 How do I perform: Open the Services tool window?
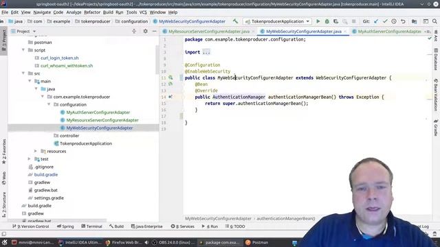click(182, 226)
